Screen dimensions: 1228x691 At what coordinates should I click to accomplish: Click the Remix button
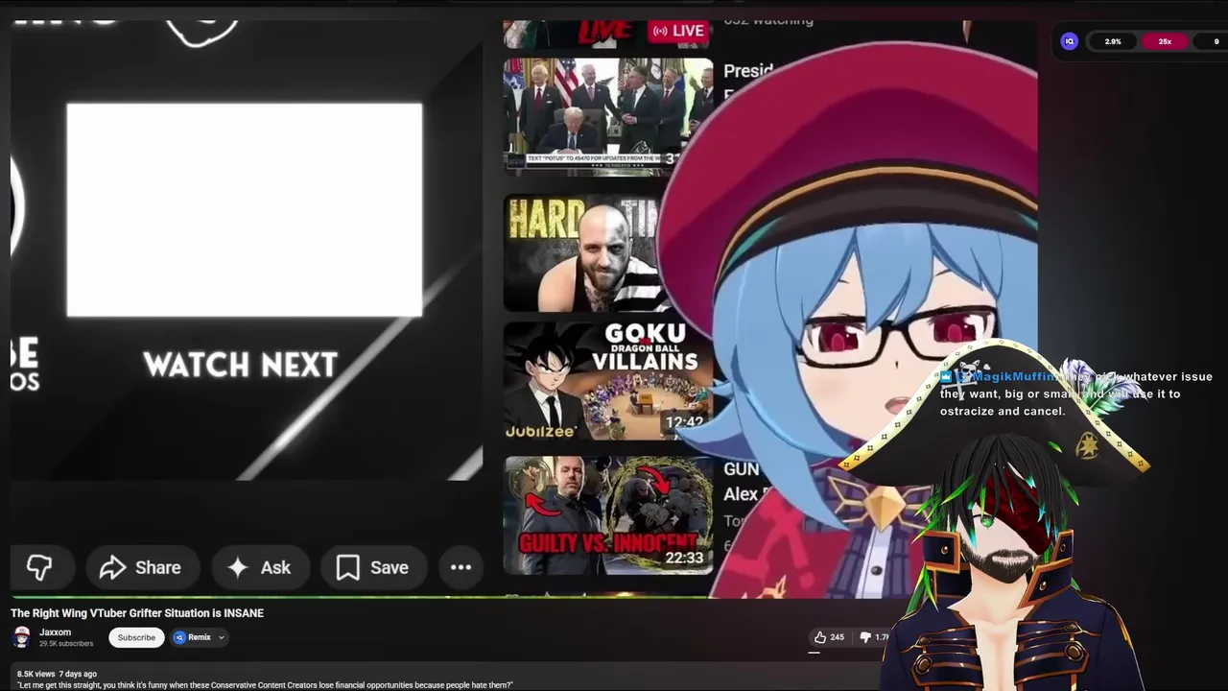[192, 637]
